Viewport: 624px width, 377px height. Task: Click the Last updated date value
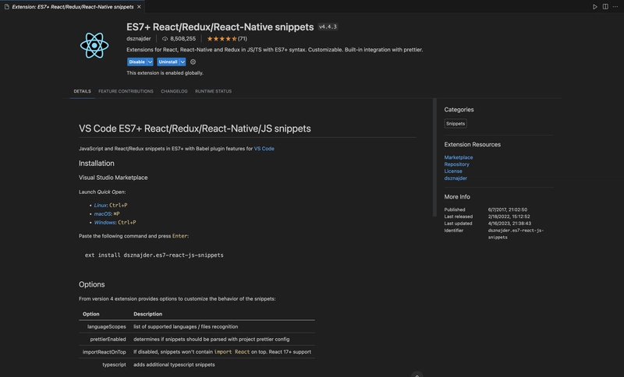pyautogui.click(x=509, y=224)
